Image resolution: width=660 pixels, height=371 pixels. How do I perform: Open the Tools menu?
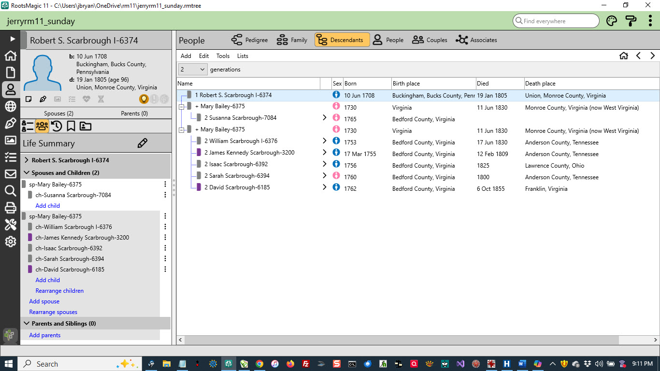[x=223, y=56]
